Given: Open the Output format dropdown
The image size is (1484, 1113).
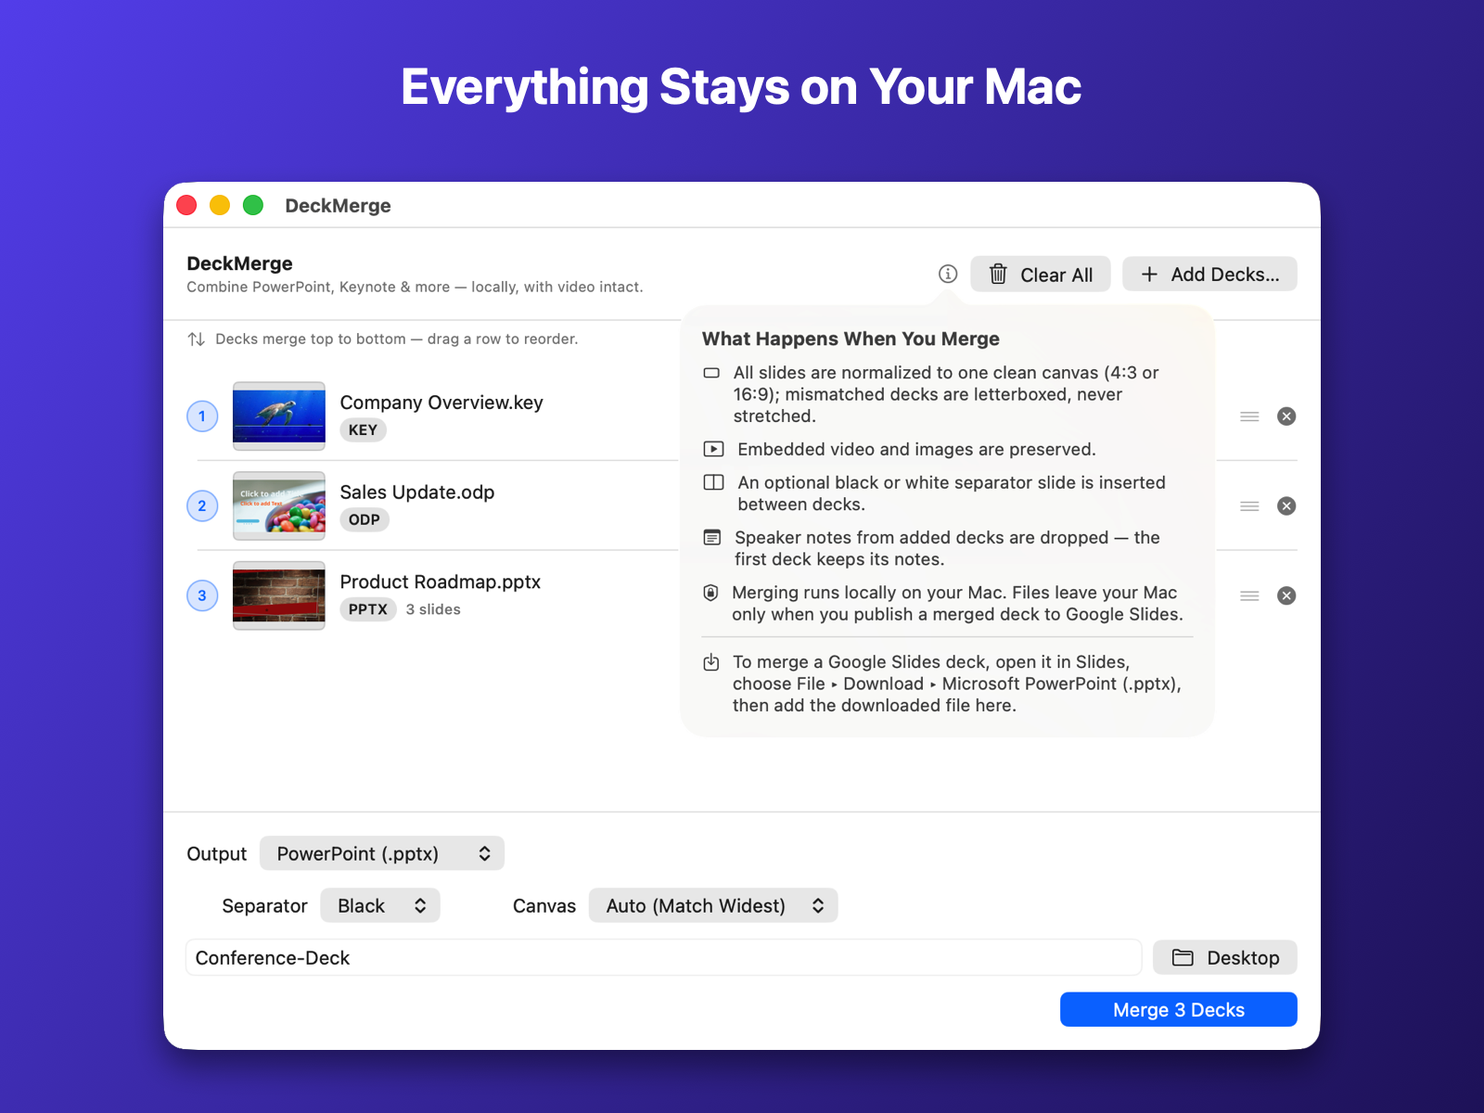Looking at the screenshot, I should [x=382, y=853].
